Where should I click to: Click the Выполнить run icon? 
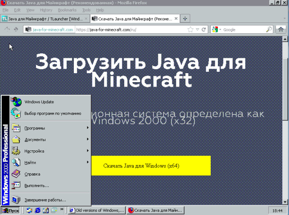(x=16, y=185)
